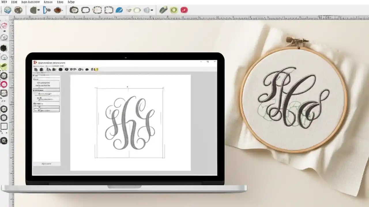Expand the dropdown beside the gray hoop icon
Viewport: 369px width, 207px height.
pyautogui.click(x=152, y=10)
